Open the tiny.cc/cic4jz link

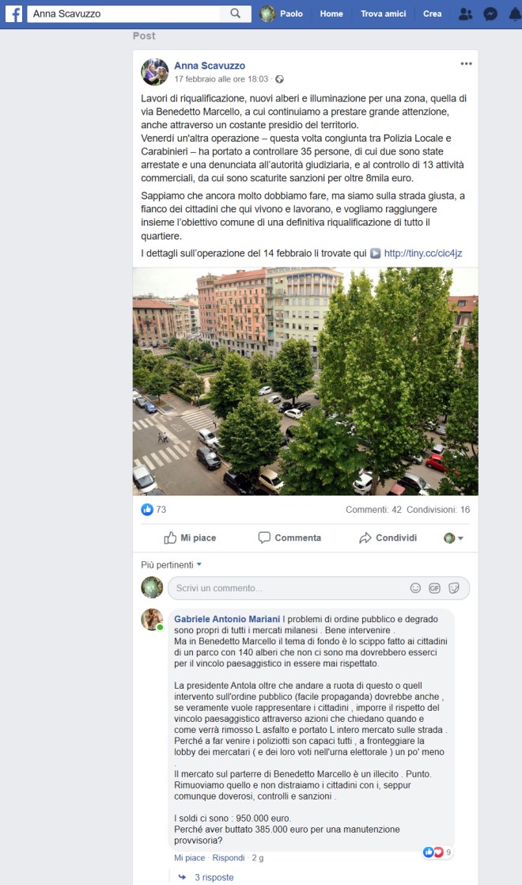point(423,253)
